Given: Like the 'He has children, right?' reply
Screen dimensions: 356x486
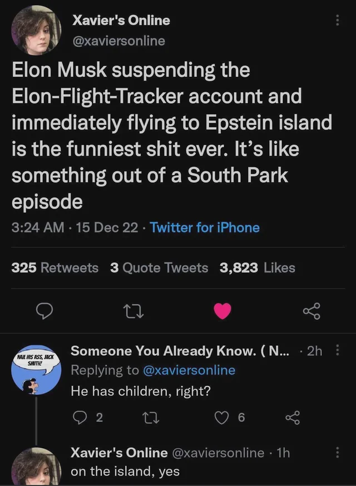Looking at the screenshot, I should pos(221,418).
